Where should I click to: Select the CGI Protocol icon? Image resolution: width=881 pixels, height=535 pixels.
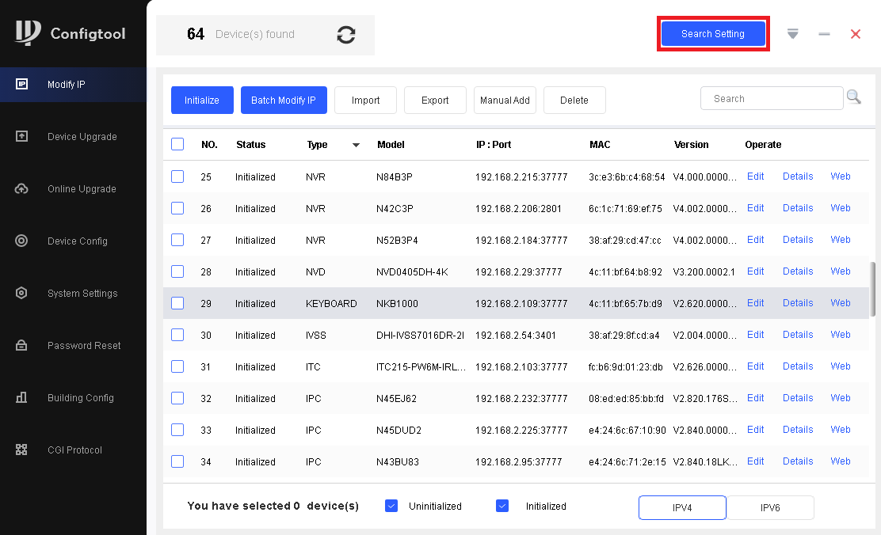(x=22, y=450)
